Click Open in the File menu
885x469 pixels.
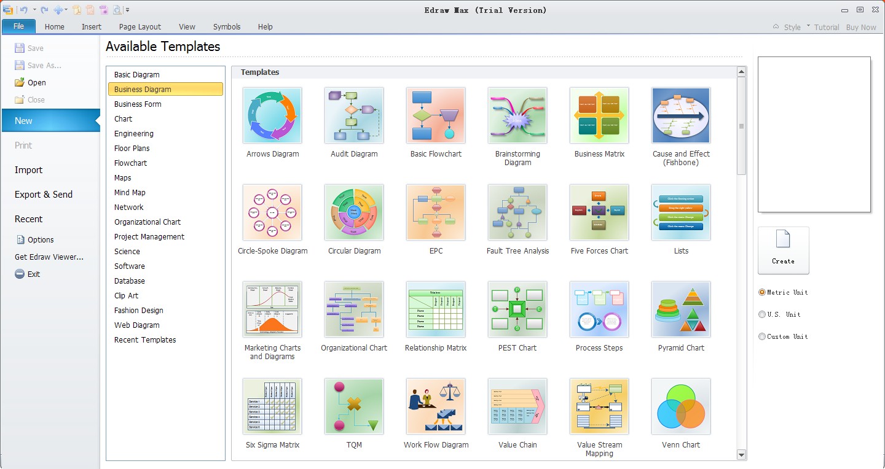tap(30, 82)
